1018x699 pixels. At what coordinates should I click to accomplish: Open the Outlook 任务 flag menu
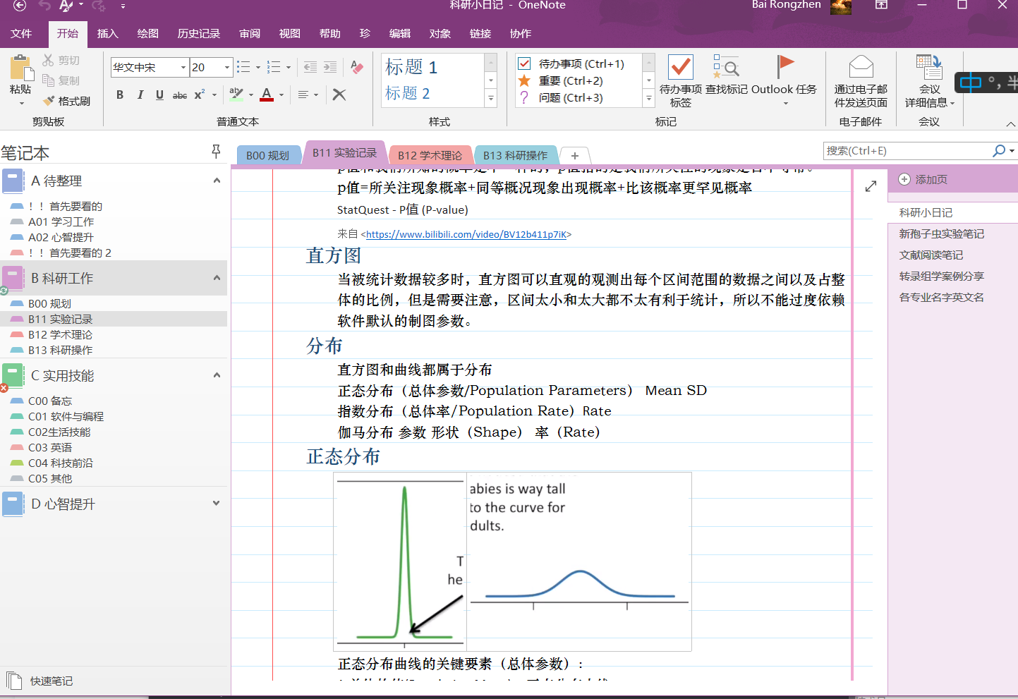pyautogui.click(x=784, y=81)
